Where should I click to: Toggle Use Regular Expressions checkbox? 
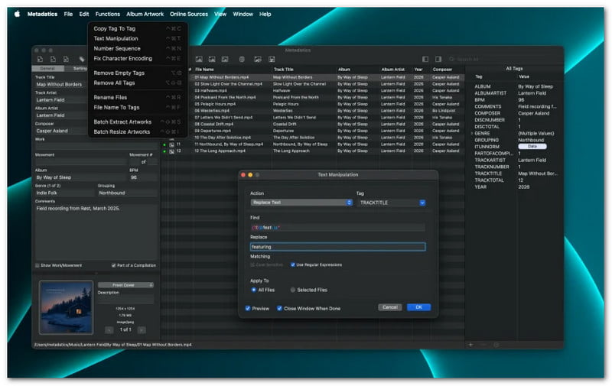pos(293,264)
